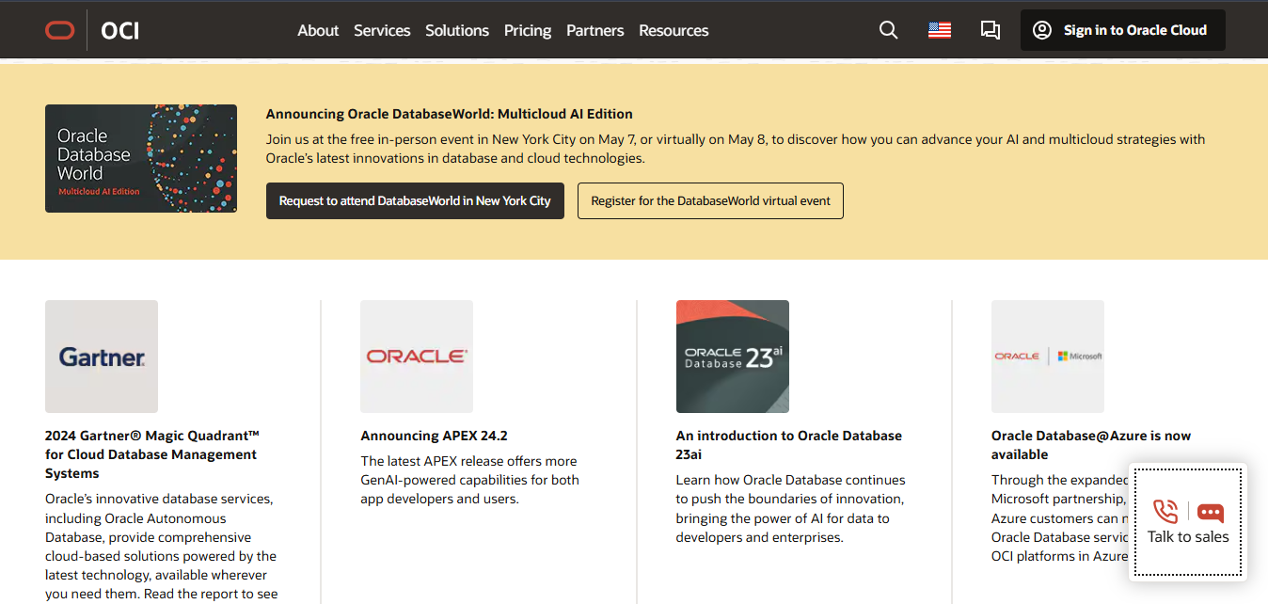Select the US flag country icon
Image resolution: width=1268 pixels, height=604 pixels.
click(940, 30)
